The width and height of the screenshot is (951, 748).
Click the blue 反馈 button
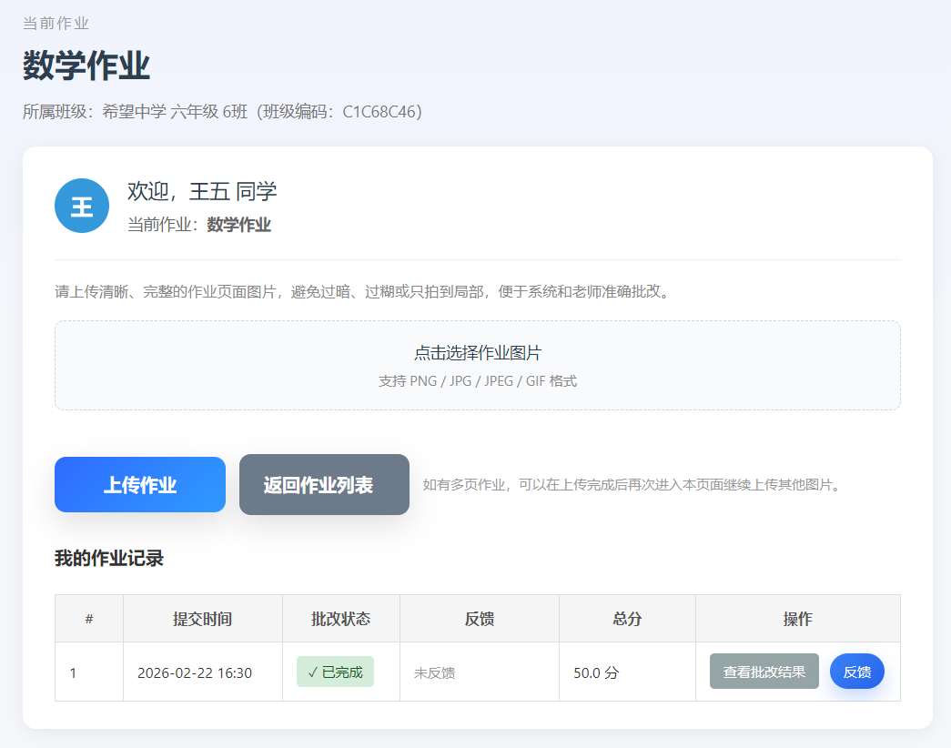(856, 671)
